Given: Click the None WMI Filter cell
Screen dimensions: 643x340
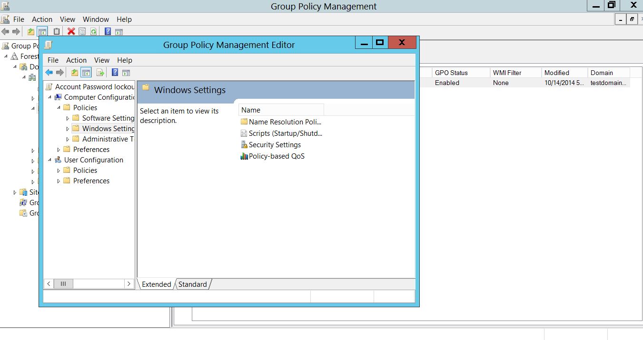Looking at the screenshot, I should [501, 83].
